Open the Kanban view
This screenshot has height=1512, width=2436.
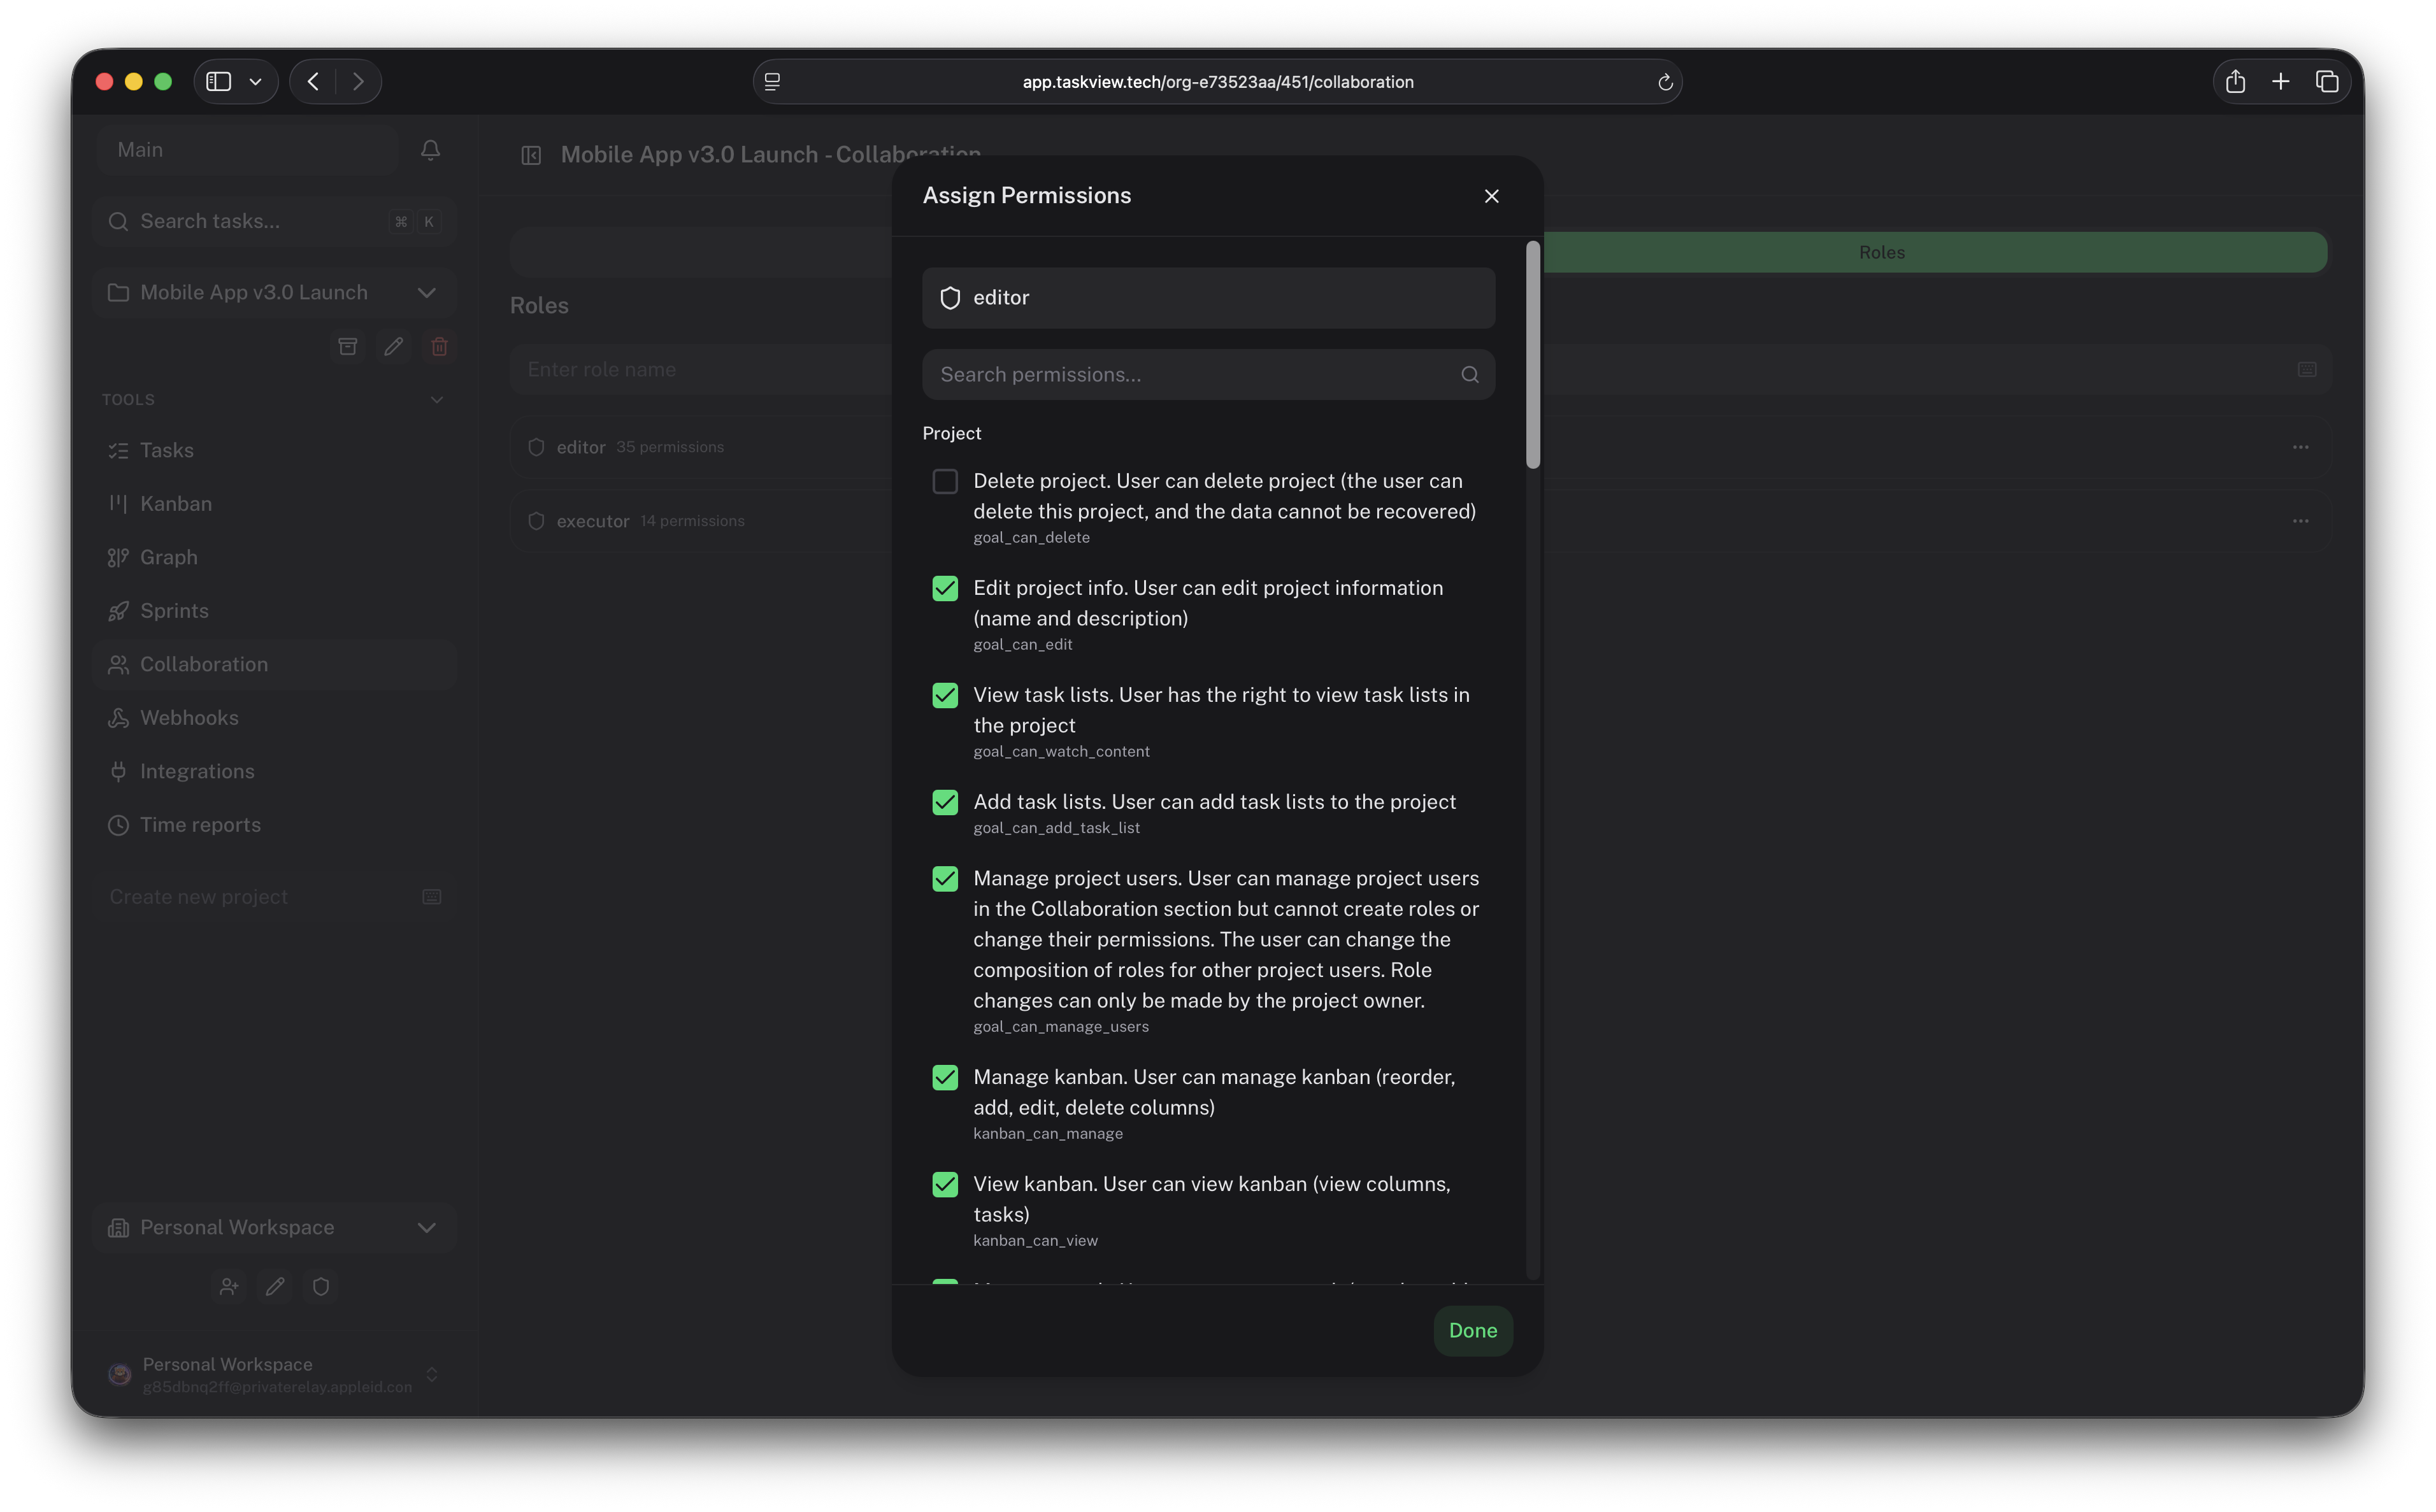pyautogui.click(x=275, y=504)
